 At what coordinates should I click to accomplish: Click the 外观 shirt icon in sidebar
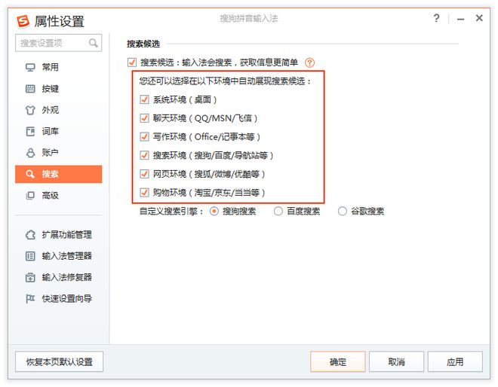[x=30, y=110]
